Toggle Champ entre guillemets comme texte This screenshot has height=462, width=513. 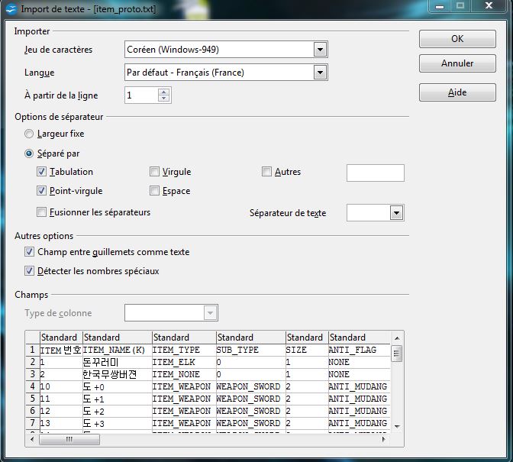[29, 251]
